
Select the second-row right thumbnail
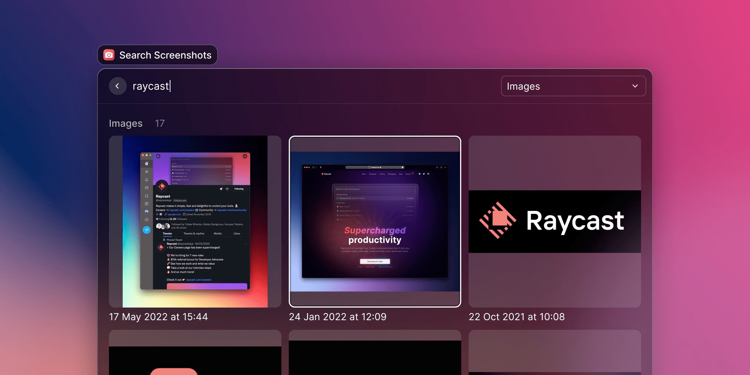(x=555, y=352)
